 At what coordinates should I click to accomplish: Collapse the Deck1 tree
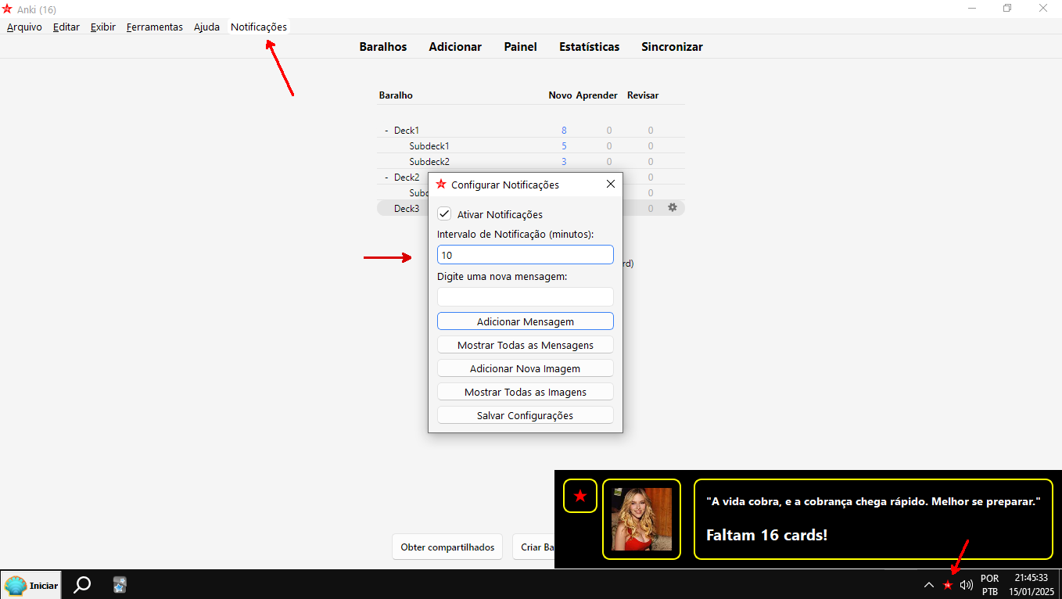(x=386, y=131)
